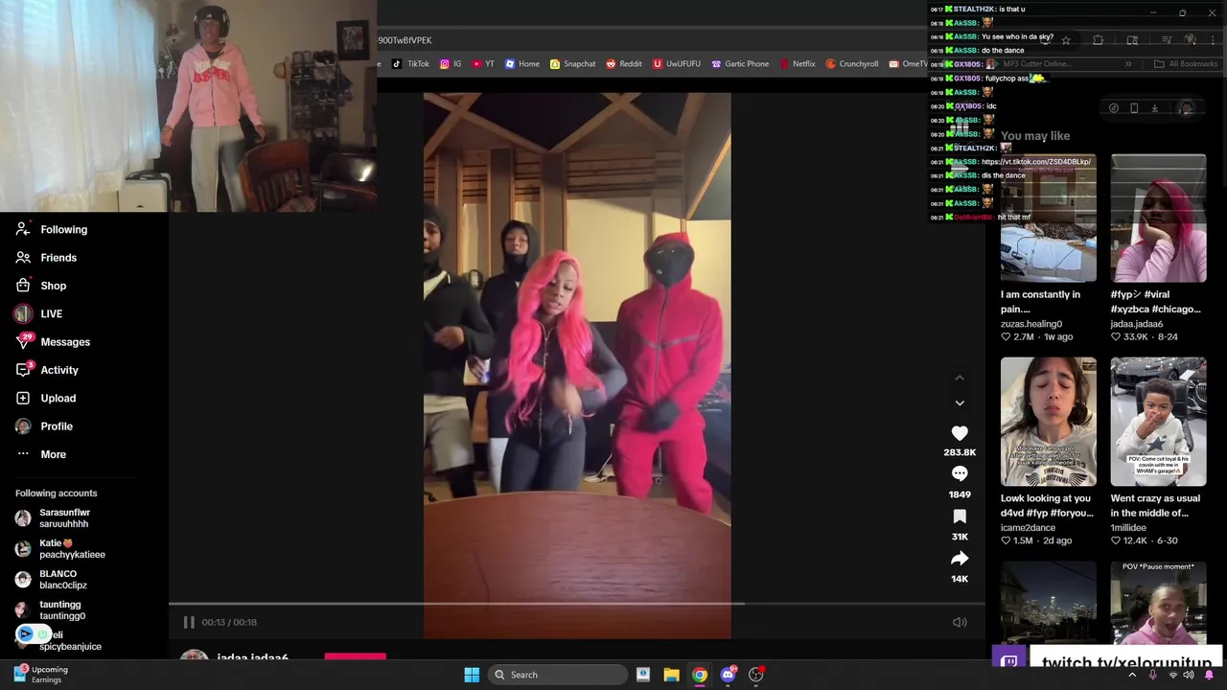Image resolution: width=1227 pixels, height=690 pixels.
Task: Open the Windows Start menu
Action: pos(472,675)
